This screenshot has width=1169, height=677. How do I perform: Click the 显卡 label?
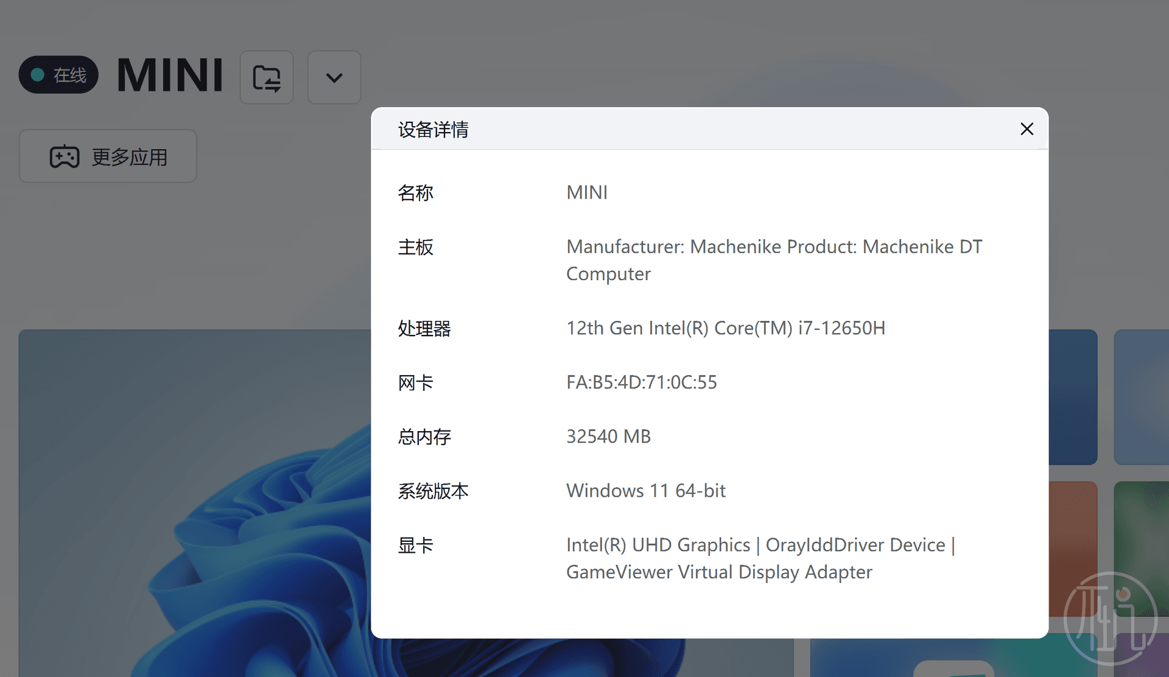pos(415,545)
